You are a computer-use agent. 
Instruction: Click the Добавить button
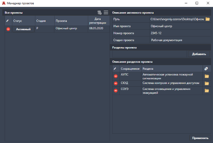(199, 54)
